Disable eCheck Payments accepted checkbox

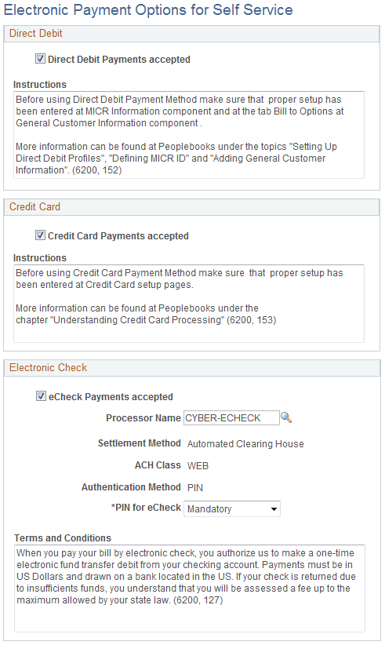coord(41,396)
